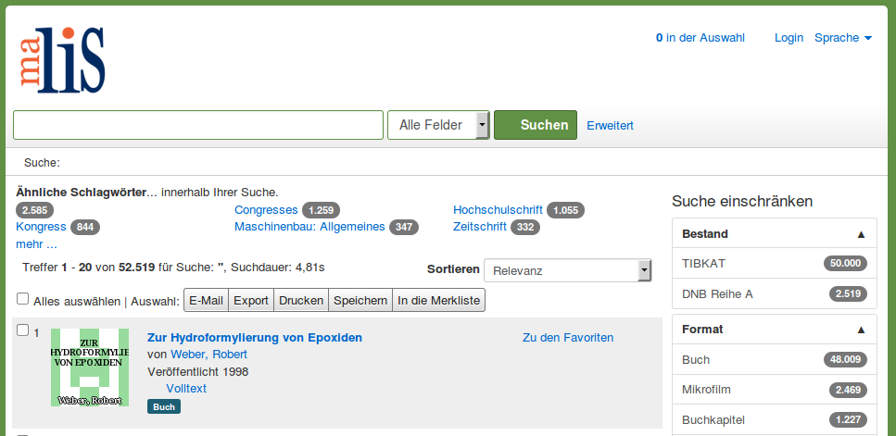Image resolution: width=896 pixels, height=436 pixels.
Task: Open the Erweitert advanced search link
Action: click(610, 125)
